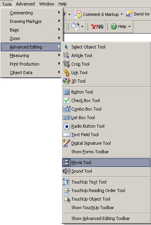Viewport: 151px width, 225px height.
Task: Select the Link Tool chain icon
Action: click(67, 73)
